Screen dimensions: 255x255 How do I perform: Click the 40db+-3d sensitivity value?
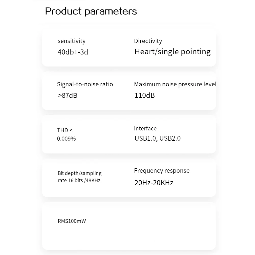73,52
